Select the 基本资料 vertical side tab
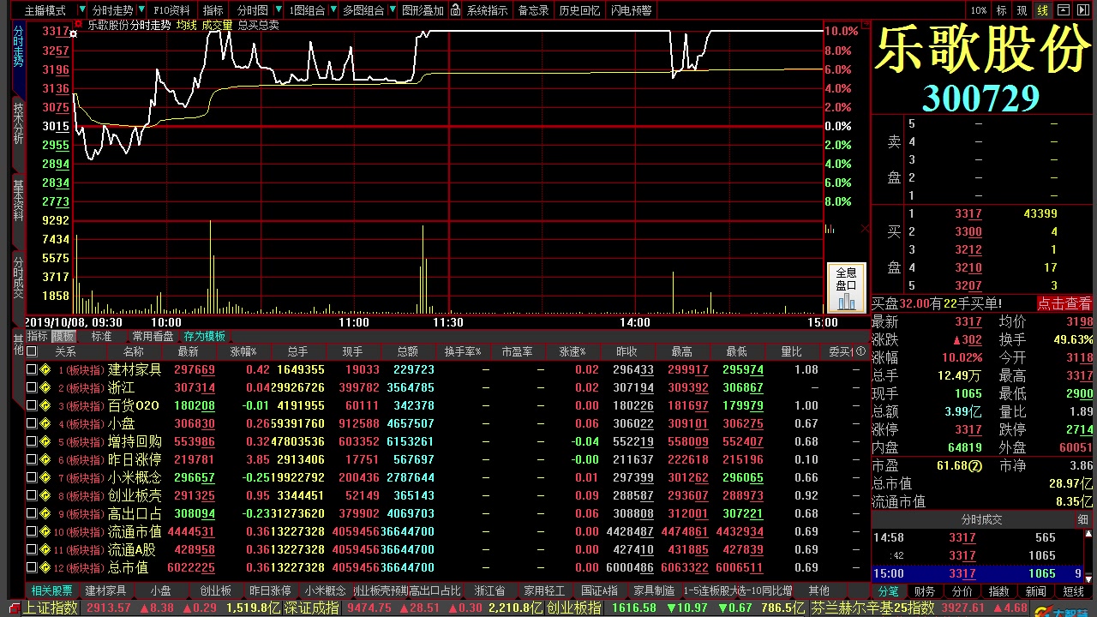 (x=18, y=201)
